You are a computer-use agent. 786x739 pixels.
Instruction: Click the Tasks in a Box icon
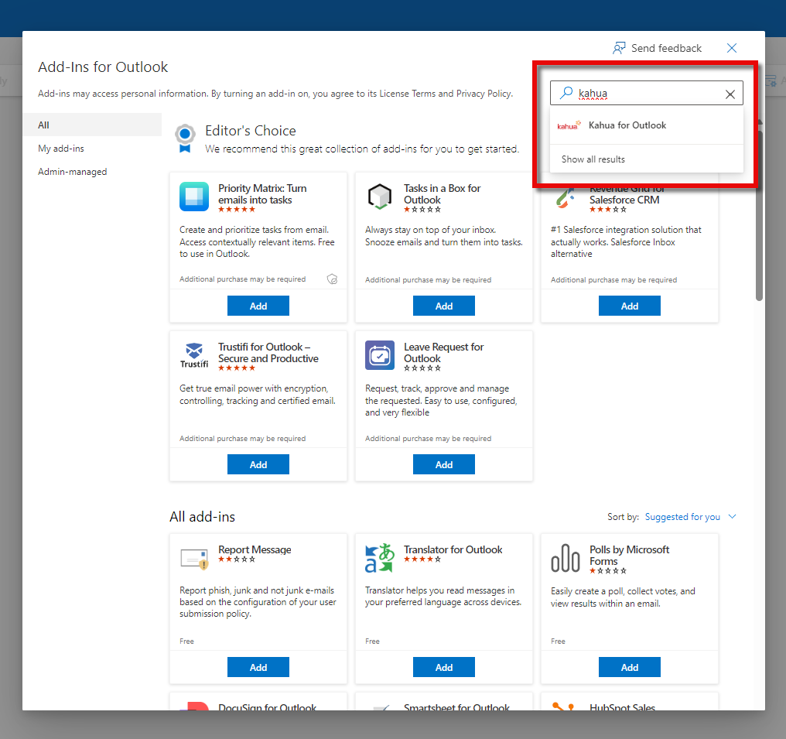pyautogui.click(x=380, y=197)
